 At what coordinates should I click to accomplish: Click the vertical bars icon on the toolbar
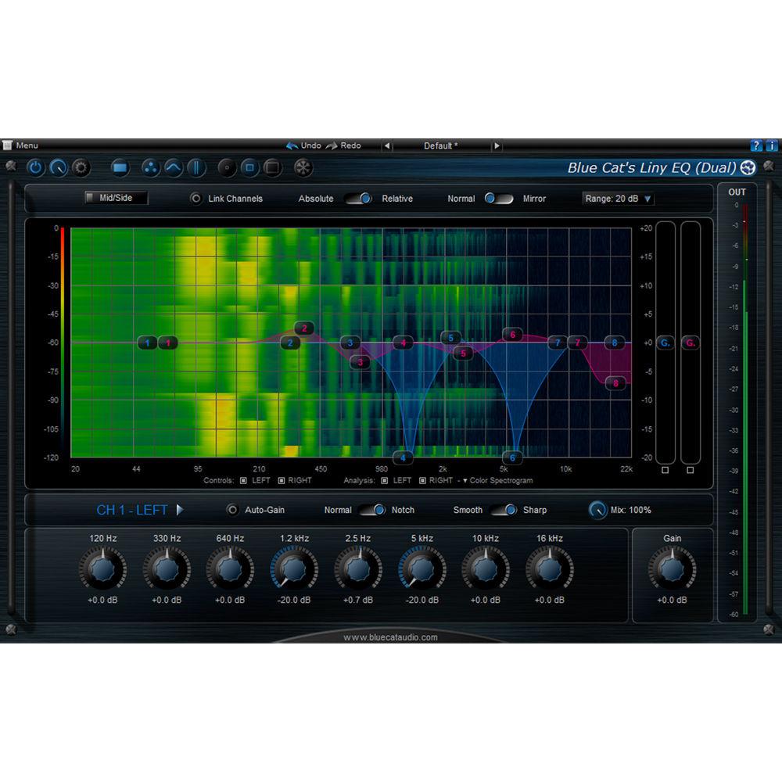click(197, 167)
